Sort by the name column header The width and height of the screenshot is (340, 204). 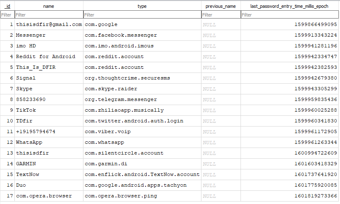pos(49,6)
